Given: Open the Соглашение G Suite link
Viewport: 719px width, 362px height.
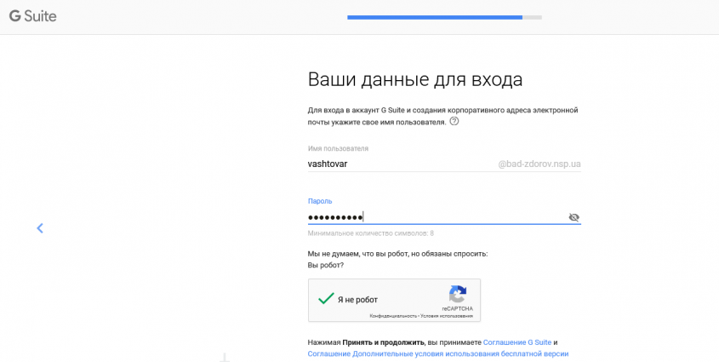Looking at the screenshot, I should [x=517, y=342].
